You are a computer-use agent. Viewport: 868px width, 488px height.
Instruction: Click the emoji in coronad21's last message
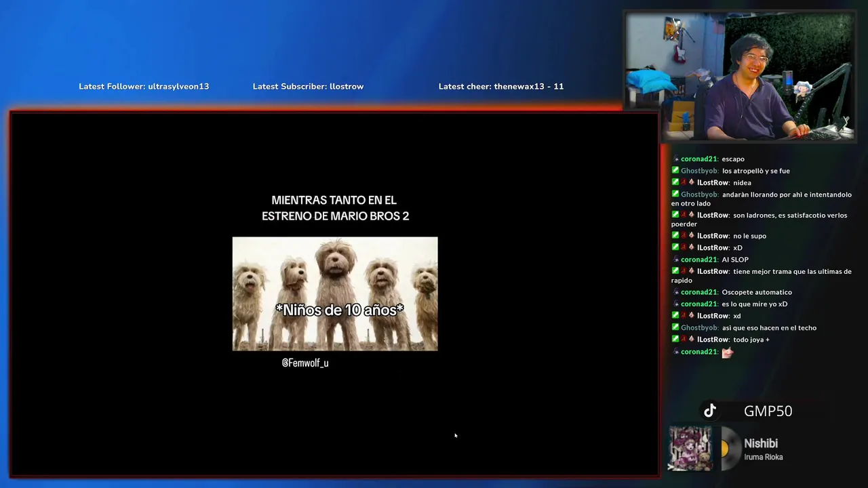(728, 352)
